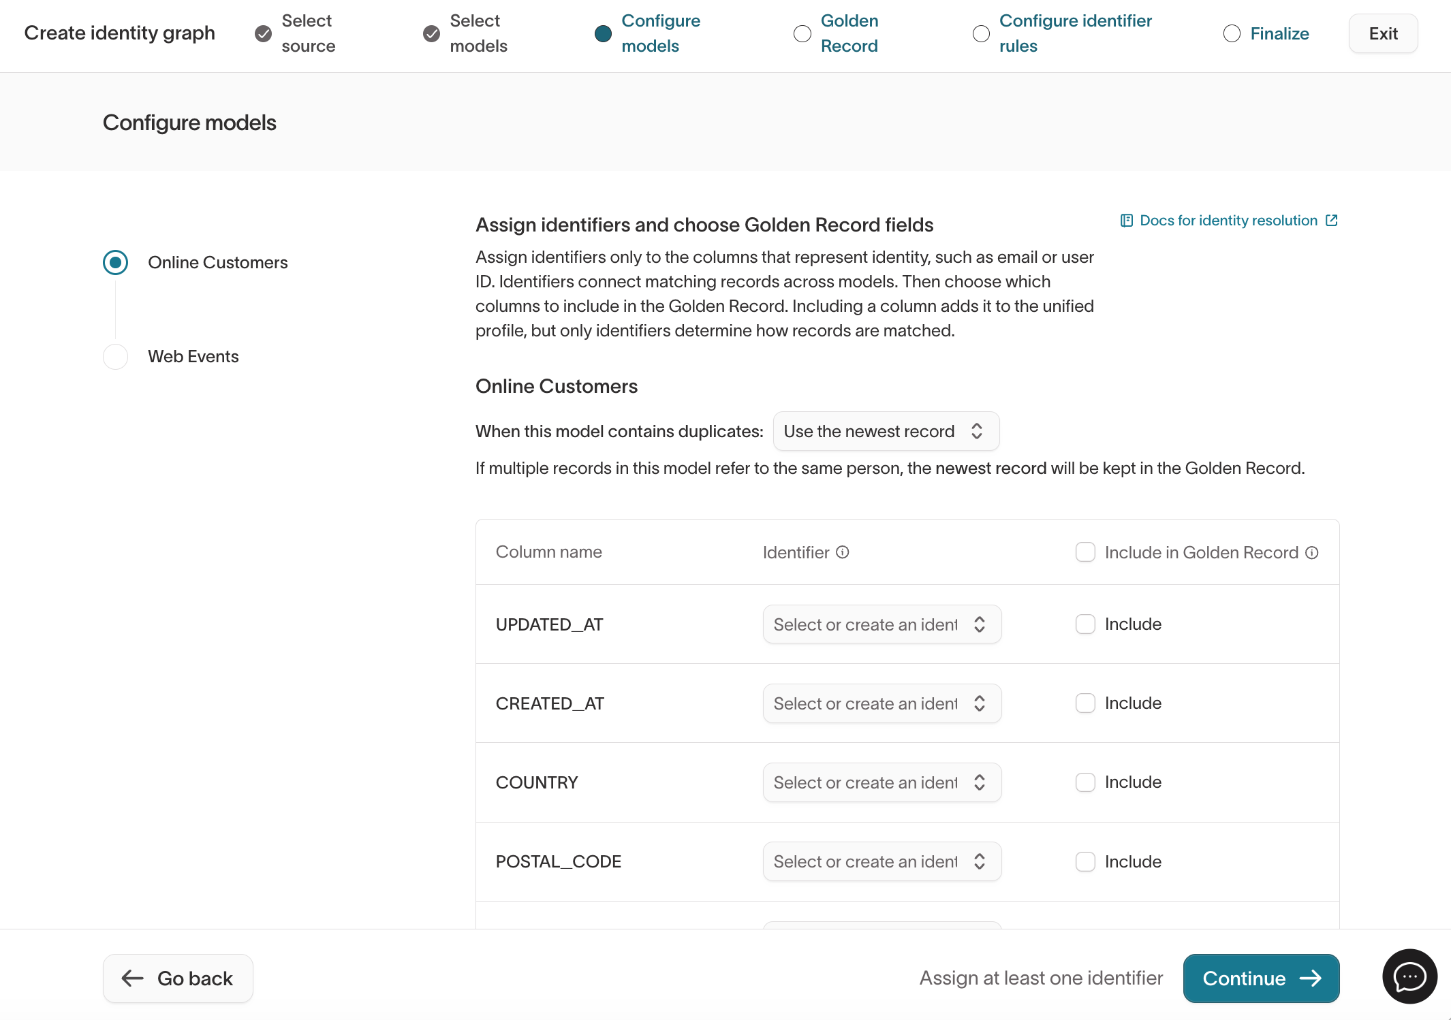Screen dimensions: 1451x1020
Task: Open the support chat bubble
Action: (x=1409, y=976)
